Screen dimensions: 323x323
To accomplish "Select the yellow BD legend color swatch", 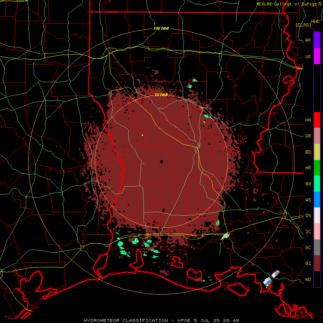I will 317,152.
